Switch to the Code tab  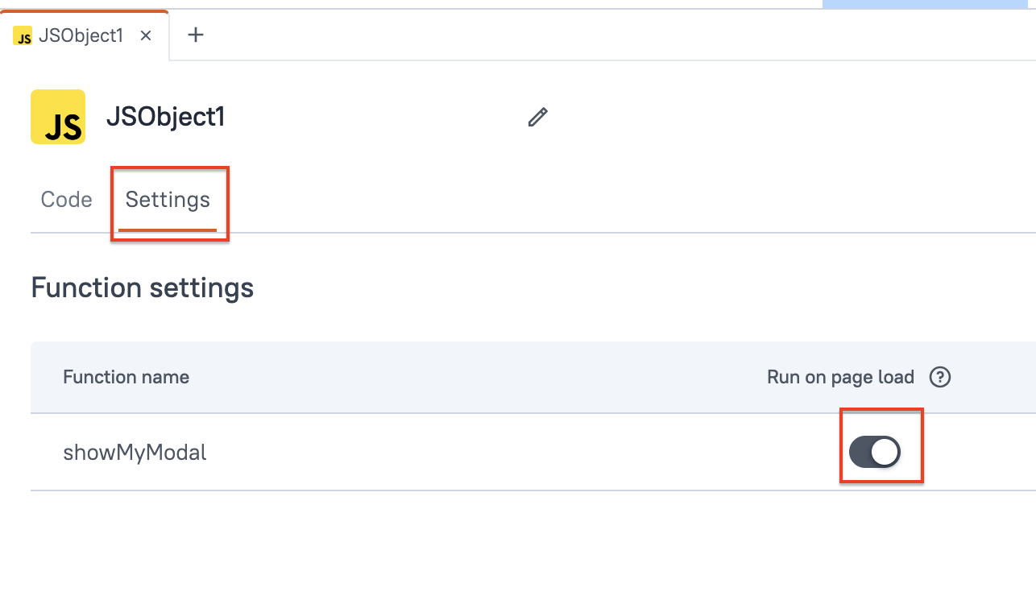point(66,200)
